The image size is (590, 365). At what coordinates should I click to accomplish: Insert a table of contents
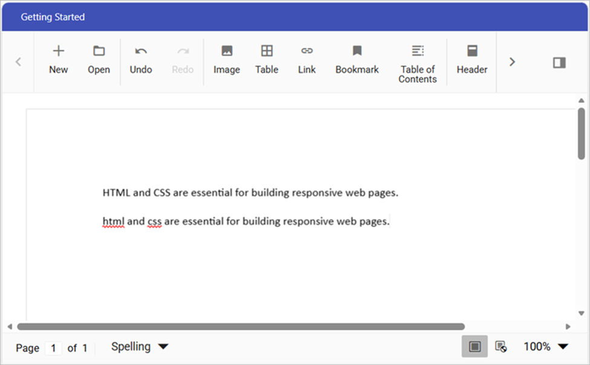pyautogui.click(x=418, y=59)
